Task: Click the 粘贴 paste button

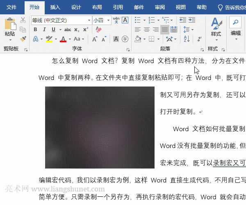Action: (x=10, y=28)
